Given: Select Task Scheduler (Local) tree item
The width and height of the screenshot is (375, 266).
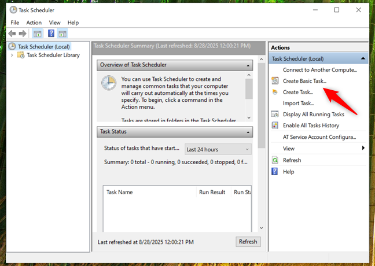Looking at the screenshot, I should point(44,47).
